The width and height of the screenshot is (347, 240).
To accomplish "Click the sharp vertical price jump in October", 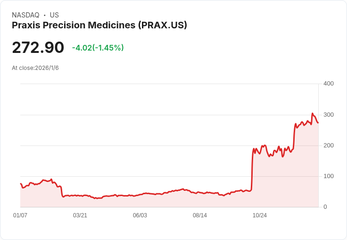I will pos(252,170).
